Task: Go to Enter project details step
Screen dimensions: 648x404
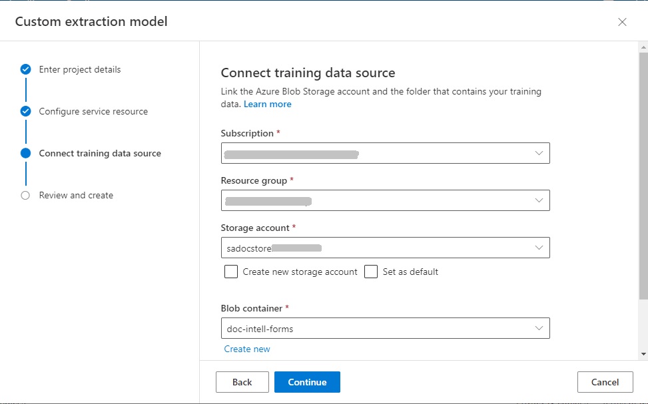Action: pos(80,69)
